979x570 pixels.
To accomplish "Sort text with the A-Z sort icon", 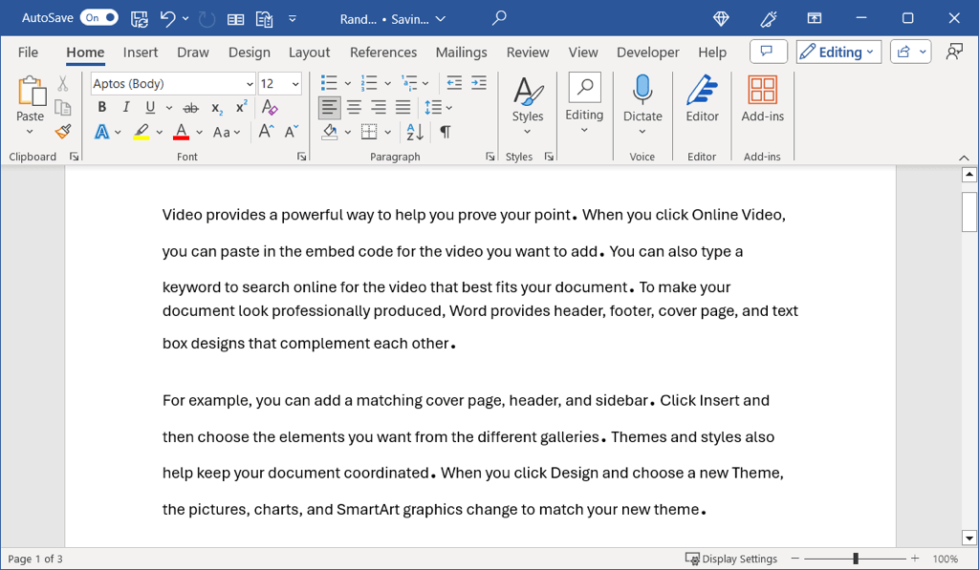I will tap(415, 133).
